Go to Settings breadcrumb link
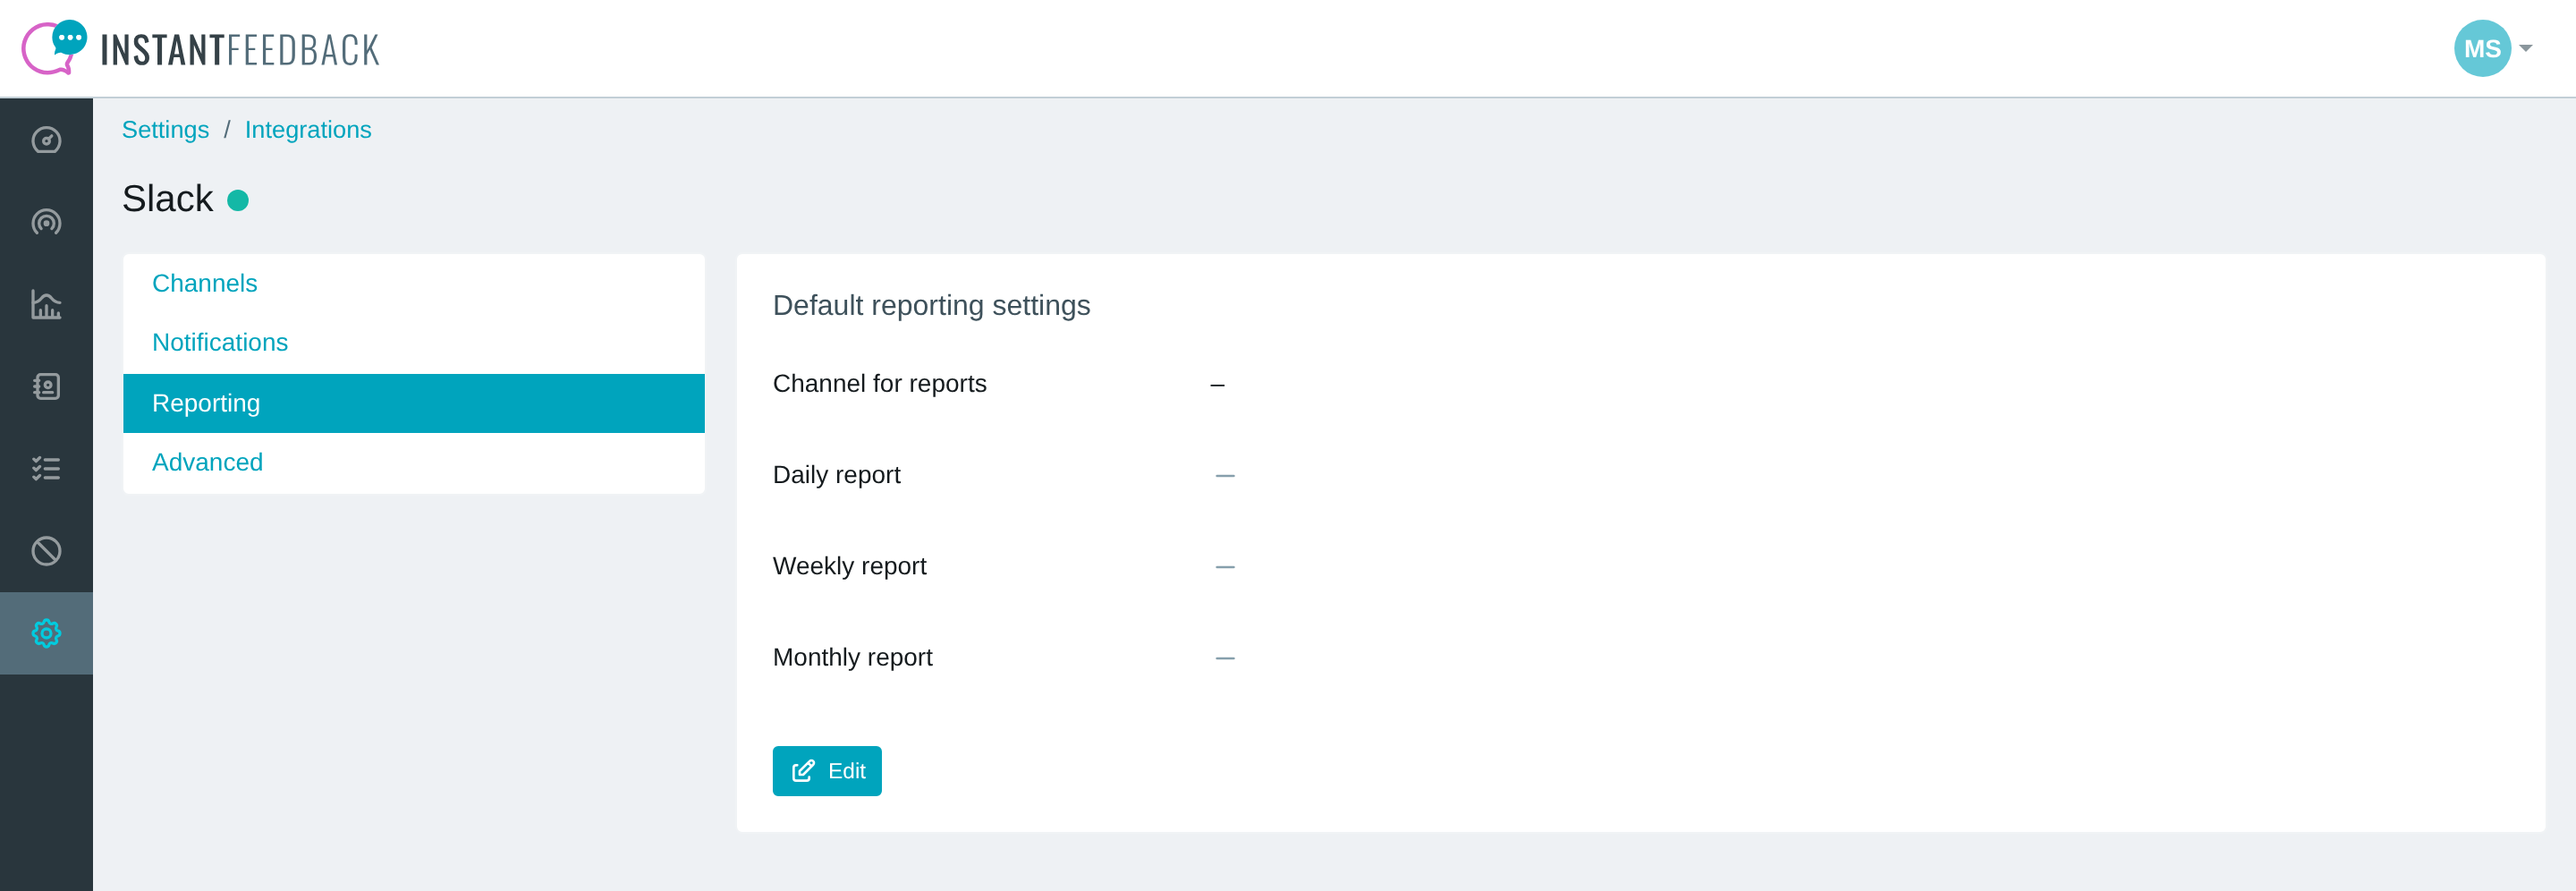Screen dimensions: 2576x891 click(x=165, y=130)
